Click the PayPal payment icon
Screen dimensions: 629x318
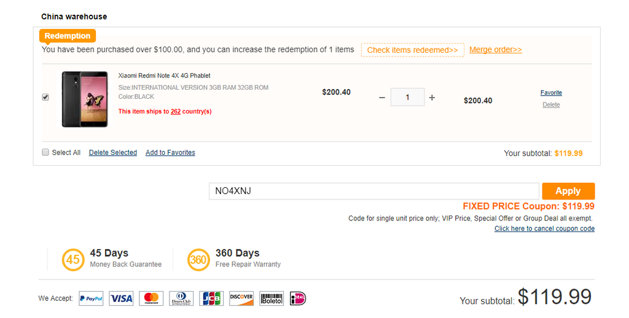[x=91, y=298]
